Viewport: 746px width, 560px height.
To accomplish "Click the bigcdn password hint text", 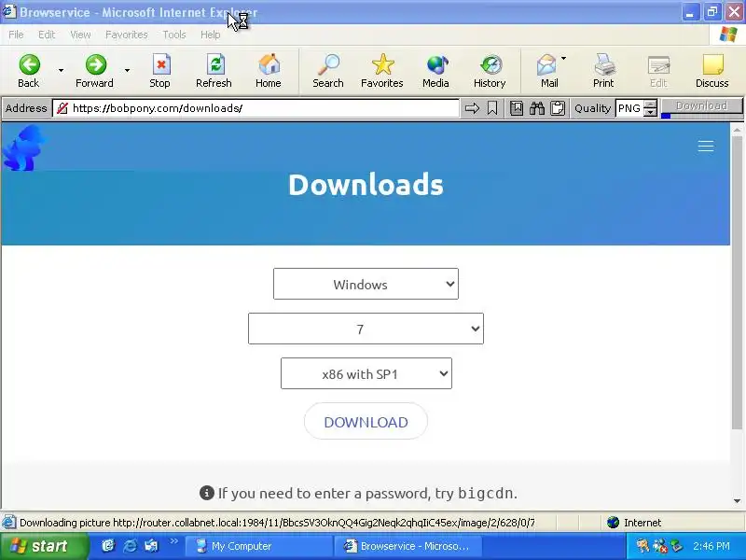I will [358, 493].
